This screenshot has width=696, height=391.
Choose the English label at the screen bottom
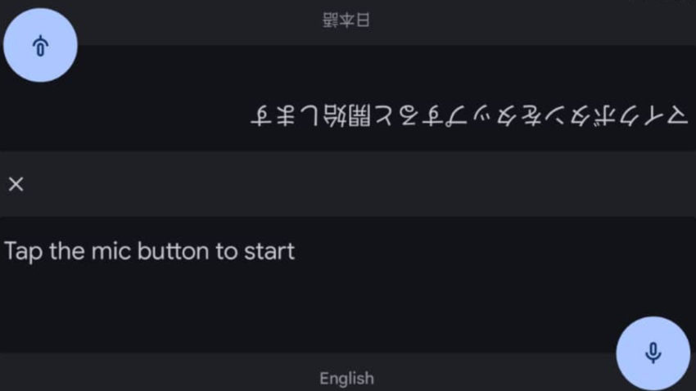[x=346, y=378]
